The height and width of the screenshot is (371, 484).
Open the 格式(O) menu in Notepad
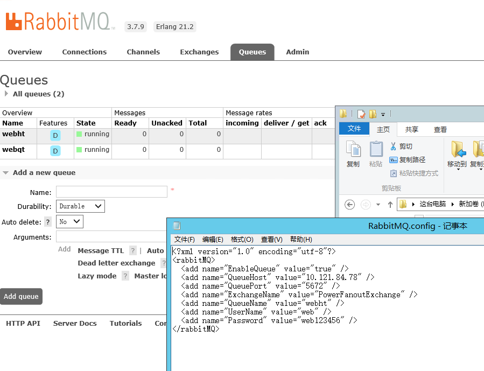coord(242,240)
